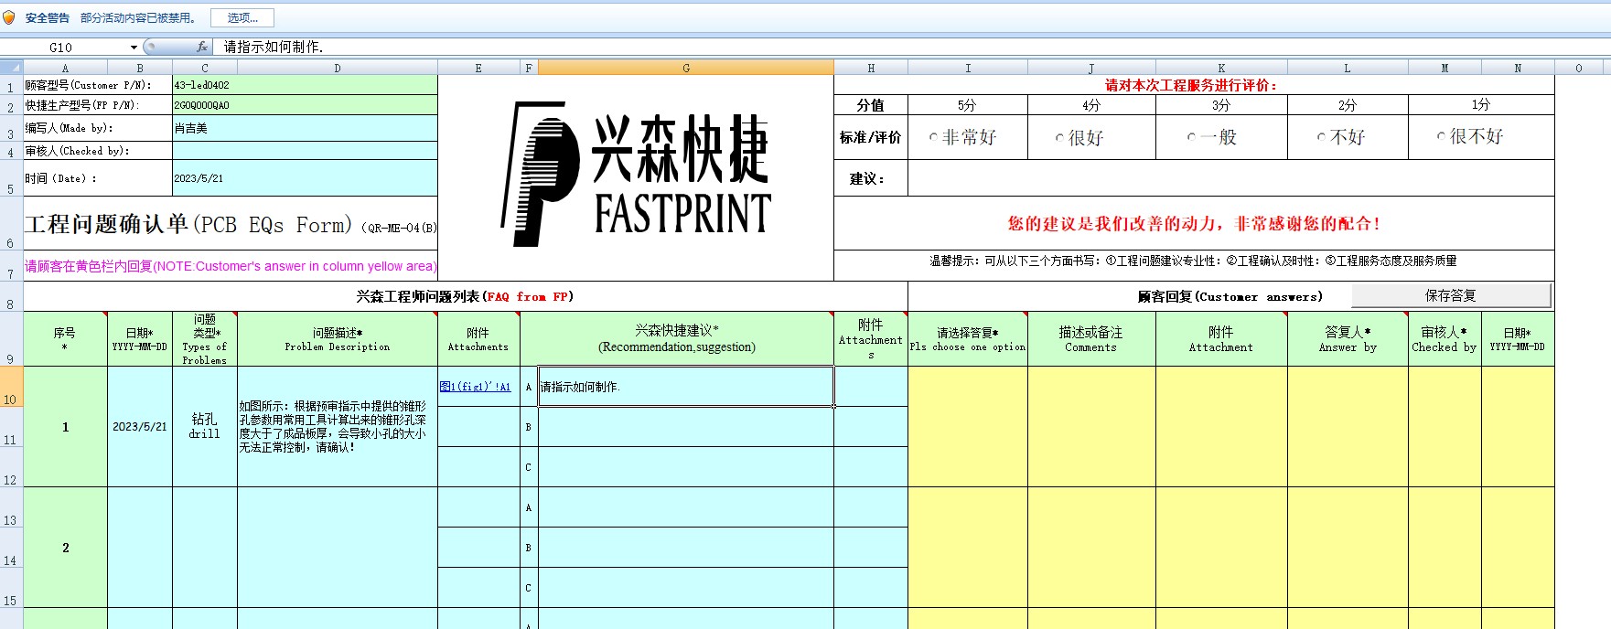Click issue 1 date cell 2023/5/21
The image size is (1611, 629).
click(x=140, y=426)
